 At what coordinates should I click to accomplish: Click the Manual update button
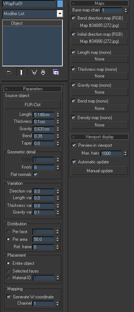[99, 171]
